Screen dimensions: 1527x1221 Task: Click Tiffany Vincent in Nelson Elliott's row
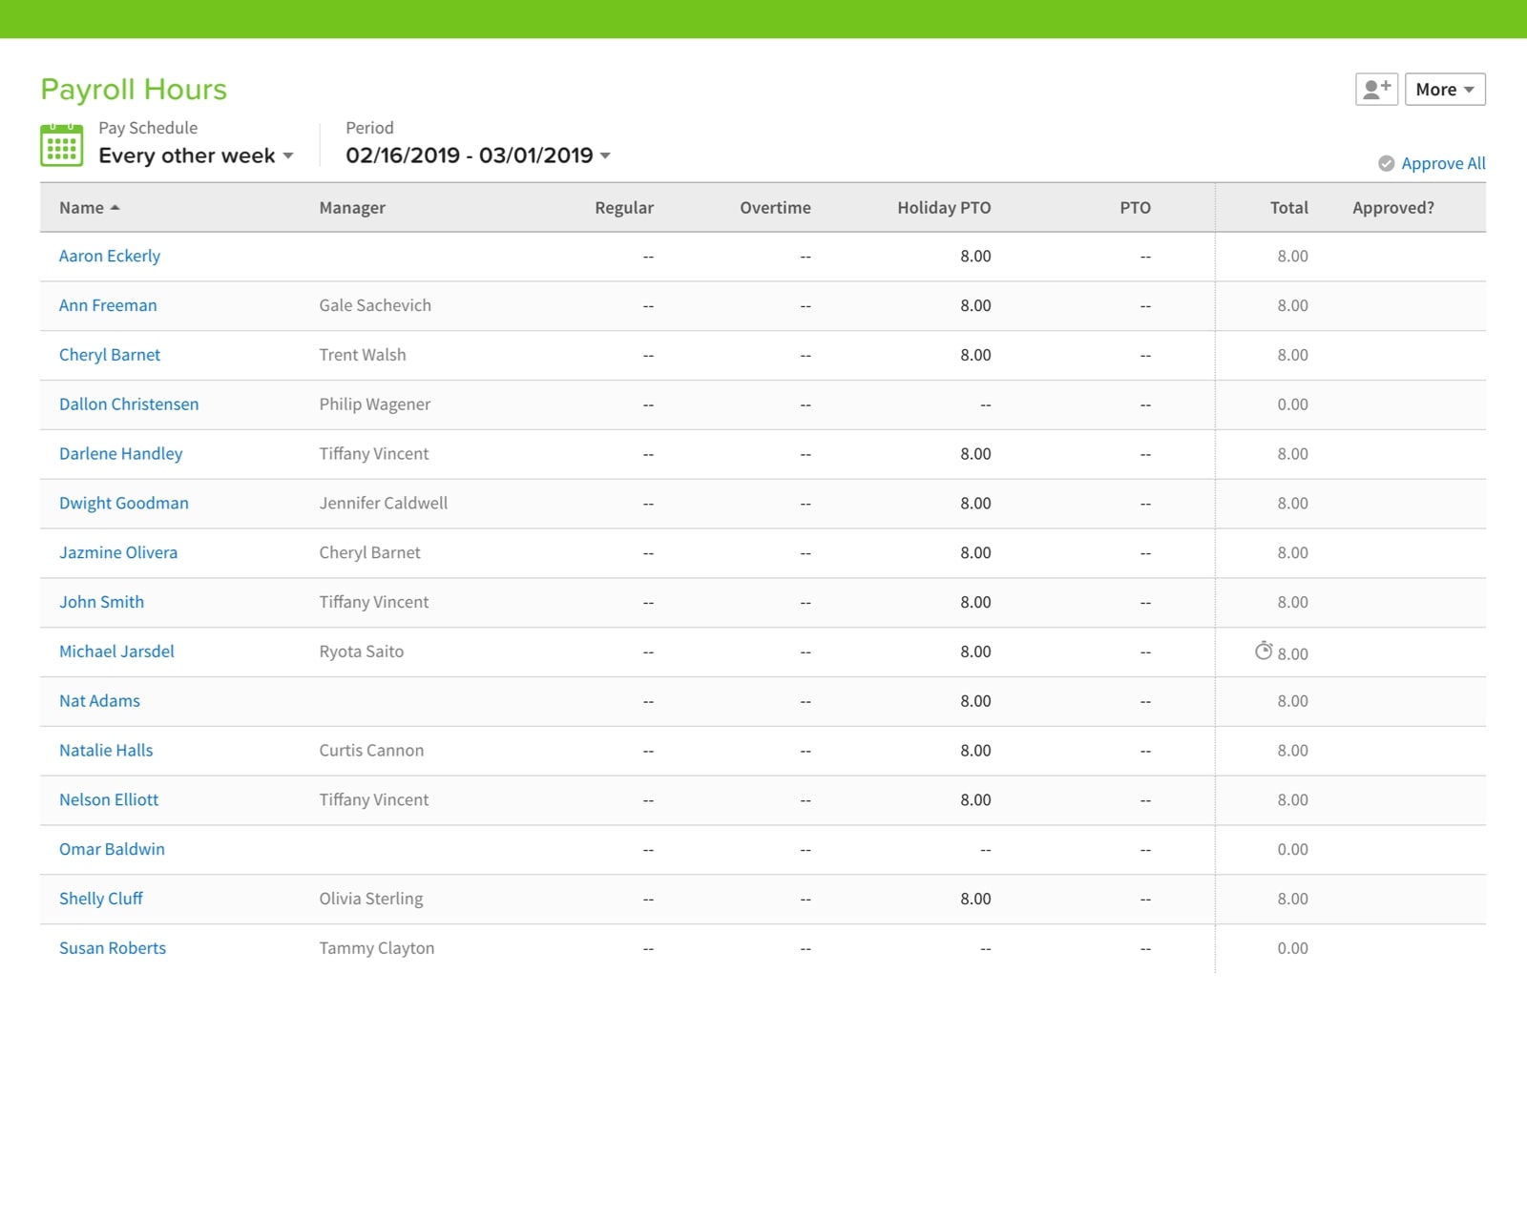point(374,800)
